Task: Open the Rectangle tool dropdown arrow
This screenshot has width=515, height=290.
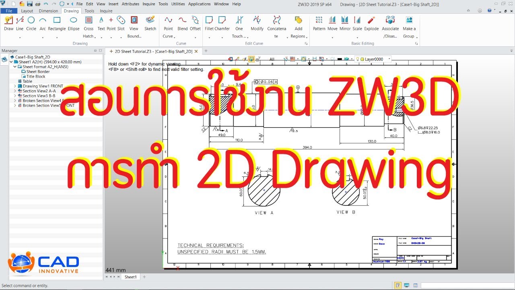Action: pos(57,37)
